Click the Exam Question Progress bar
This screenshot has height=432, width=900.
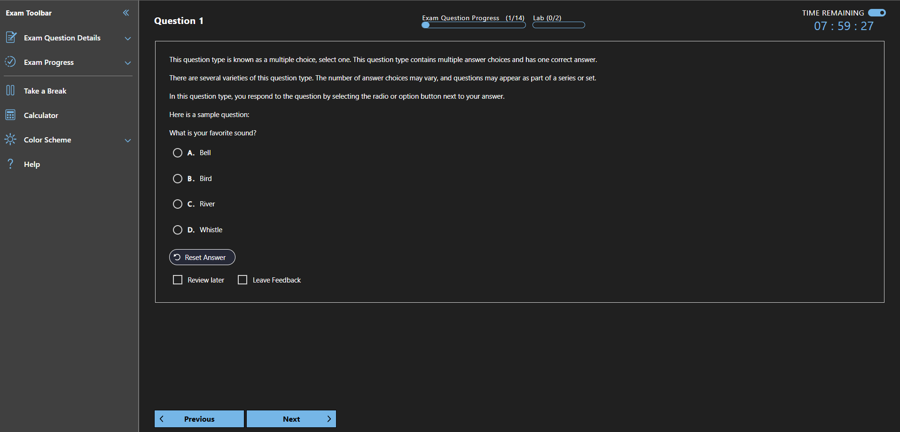click(473, 25)
